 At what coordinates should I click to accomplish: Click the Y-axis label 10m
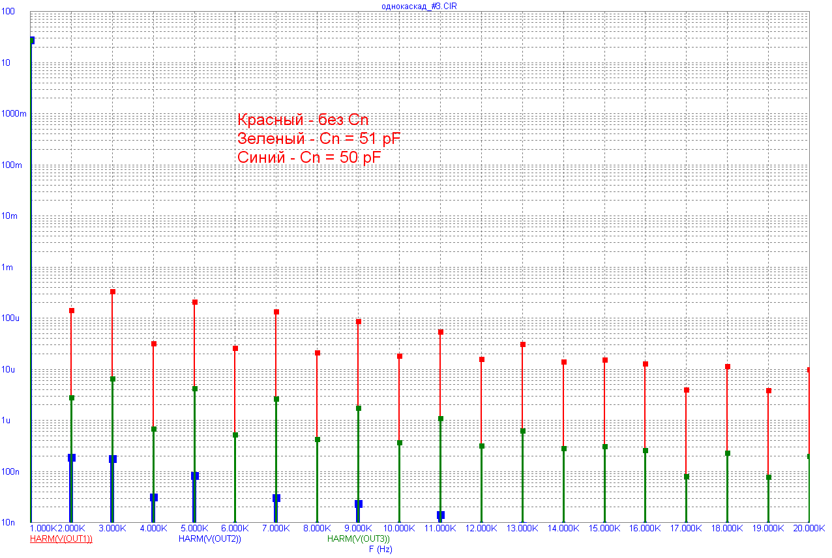tap(9, 216)
